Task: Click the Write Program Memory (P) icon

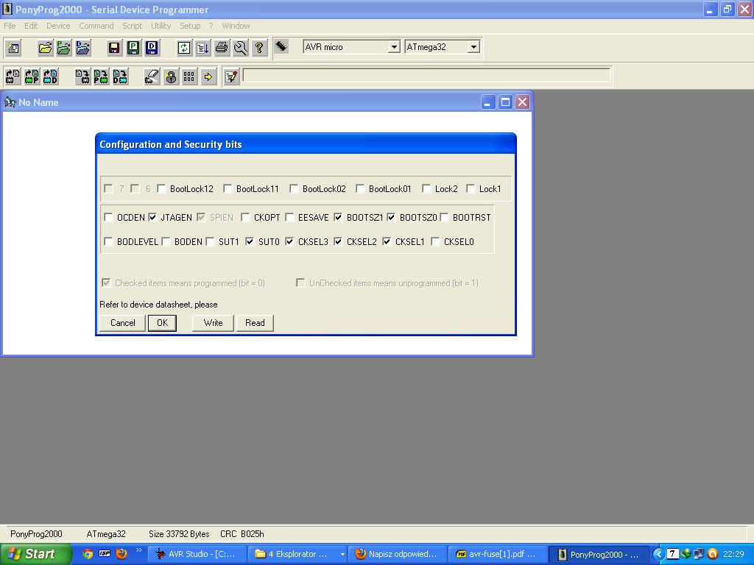Action: tap(101, 77)
